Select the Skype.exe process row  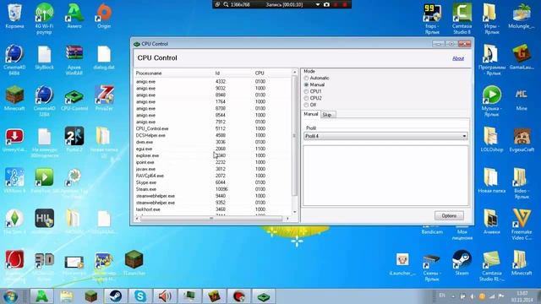tap(213, 182)
